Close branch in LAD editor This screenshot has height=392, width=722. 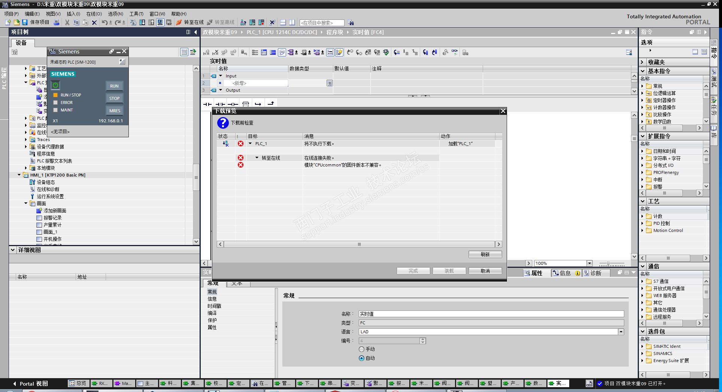[271, 104]
